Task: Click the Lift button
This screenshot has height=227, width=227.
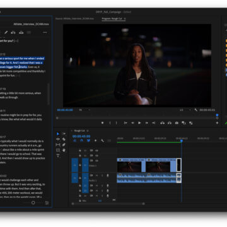Action: [x=162, y=123]
